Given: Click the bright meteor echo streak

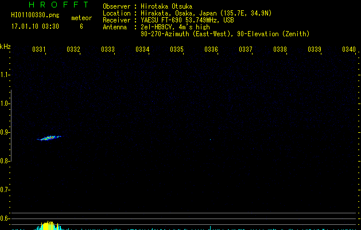Looking at the screenshot, I should (49, 138).
